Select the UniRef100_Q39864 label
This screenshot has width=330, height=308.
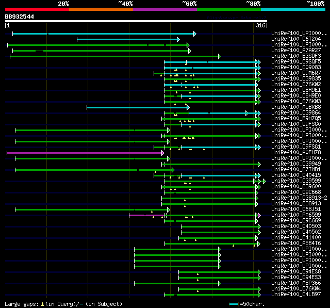(x=296, y=113)
